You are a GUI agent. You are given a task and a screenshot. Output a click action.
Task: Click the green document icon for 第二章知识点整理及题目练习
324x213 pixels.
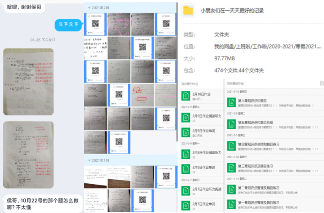click(x=232, y=190)
